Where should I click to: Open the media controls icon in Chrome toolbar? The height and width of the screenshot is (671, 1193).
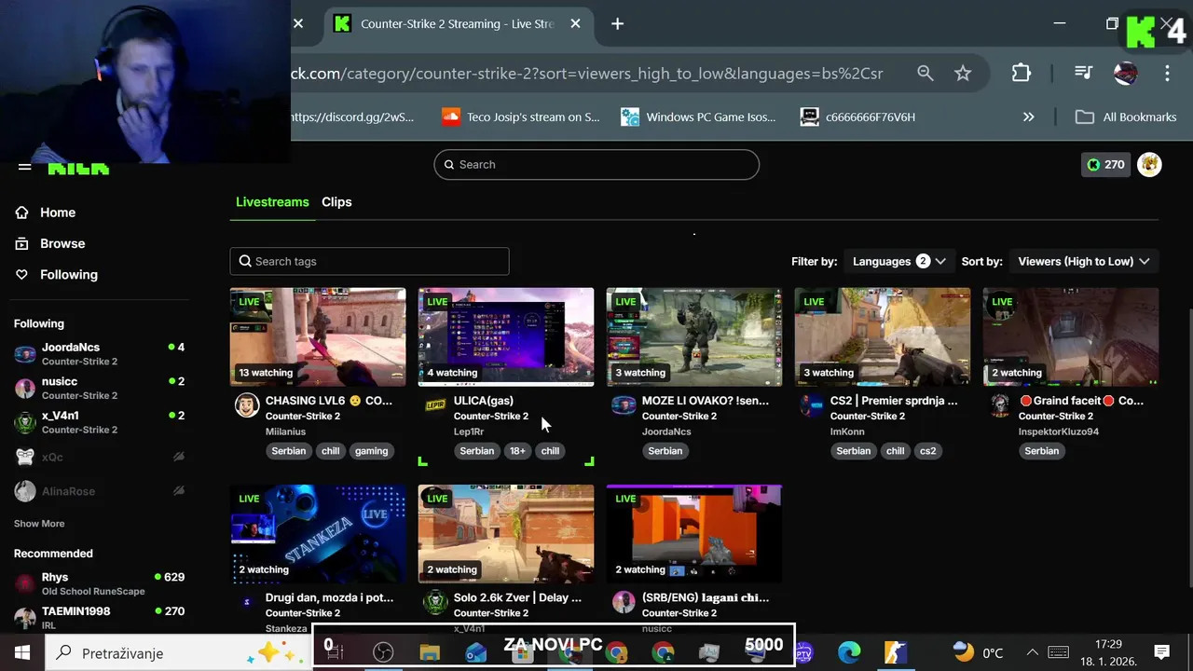[x=1083, y=73]
